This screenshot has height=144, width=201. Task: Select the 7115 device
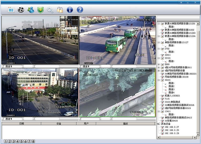(x=167, y=99)
